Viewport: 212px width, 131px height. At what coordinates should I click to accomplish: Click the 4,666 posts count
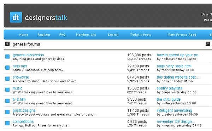137,121
